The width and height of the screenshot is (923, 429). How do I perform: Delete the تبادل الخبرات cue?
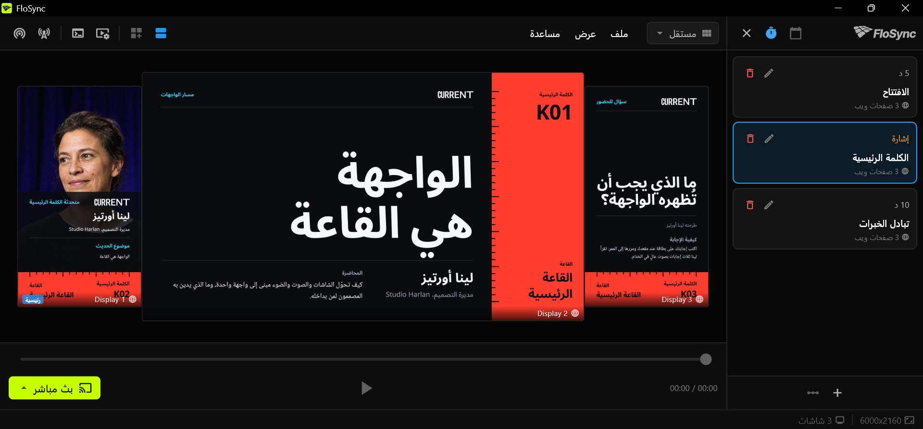coord(750,205)
